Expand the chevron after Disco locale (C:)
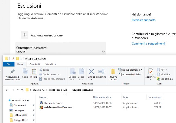Screen dimensions: 176x123 [x=69, y=90]
